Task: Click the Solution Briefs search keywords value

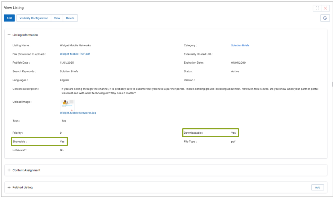Action: (69, 72)
